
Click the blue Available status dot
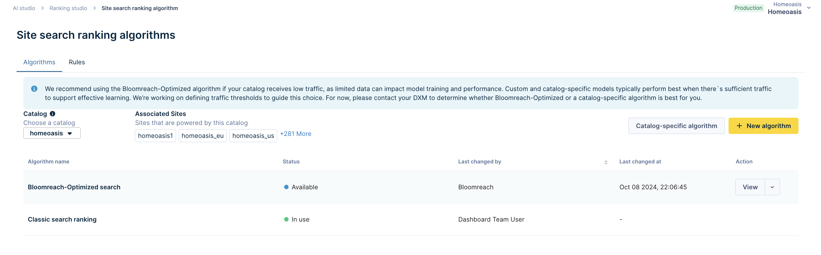coord(286,187)
